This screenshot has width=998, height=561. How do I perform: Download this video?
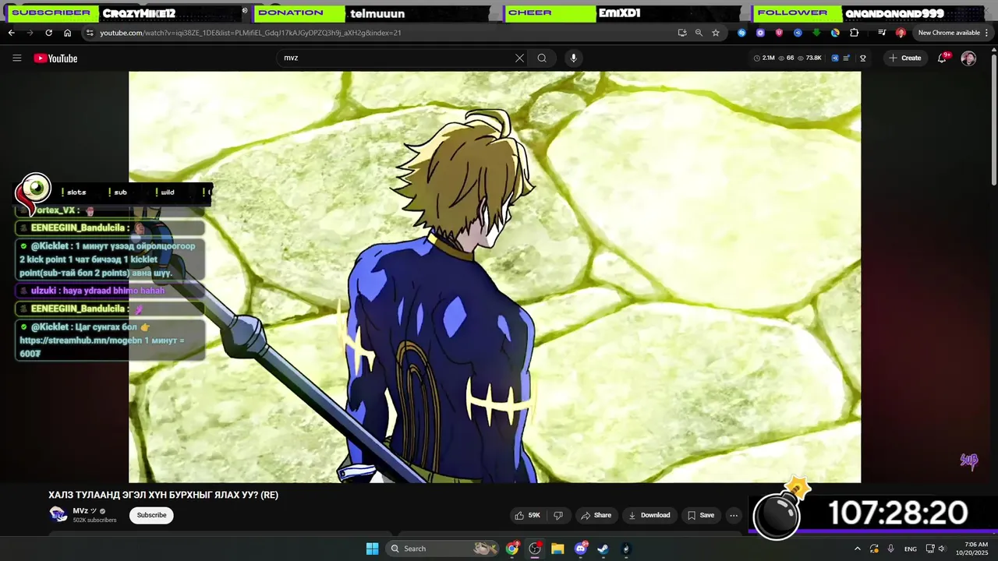(x=649, y=515)
